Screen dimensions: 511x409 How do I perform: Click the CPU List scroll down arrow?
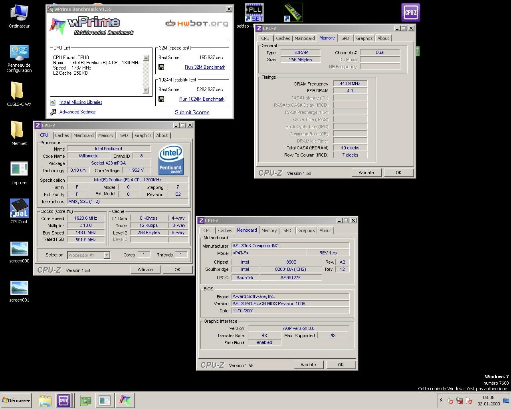[x=146, y=90]
